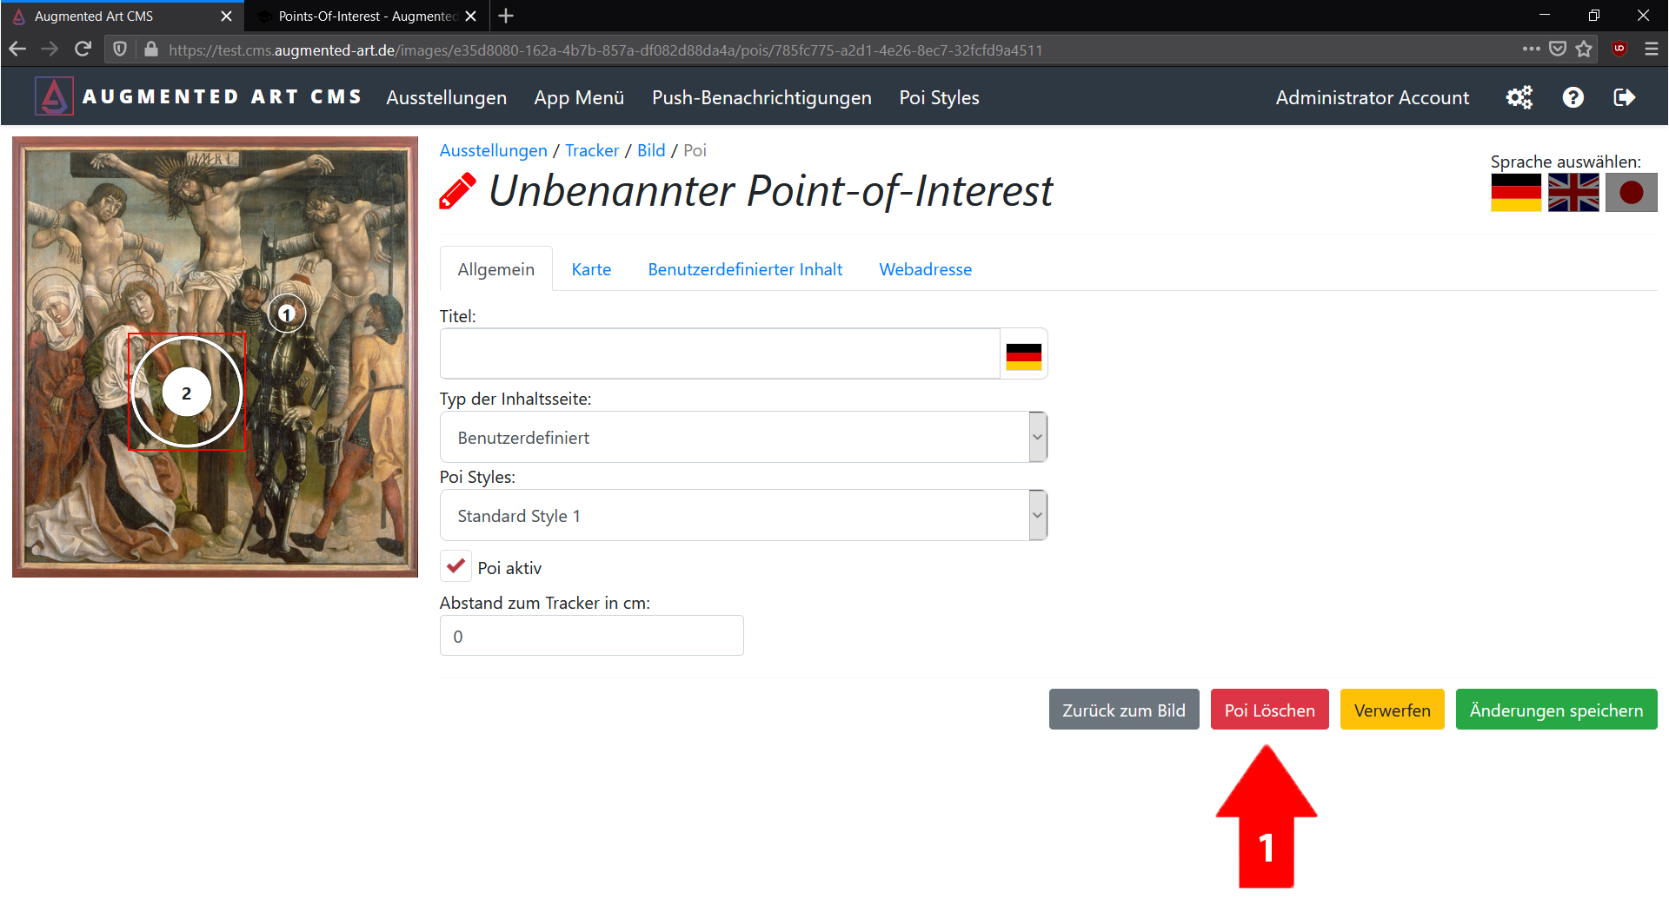Select English UK flag language
The height and width of the screenshot is (905, 1669).
point(1573,192)
